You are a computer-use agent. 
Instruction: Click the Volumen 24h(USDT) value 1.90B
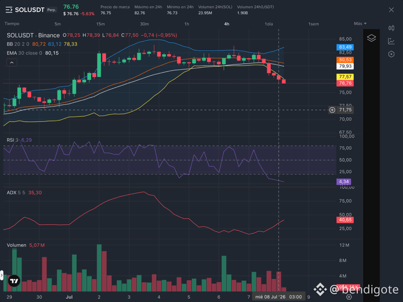[x=242, y=13]
